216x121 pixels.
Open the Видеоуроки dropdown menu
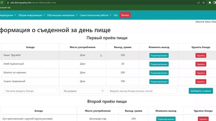click(x=8, y=15)
